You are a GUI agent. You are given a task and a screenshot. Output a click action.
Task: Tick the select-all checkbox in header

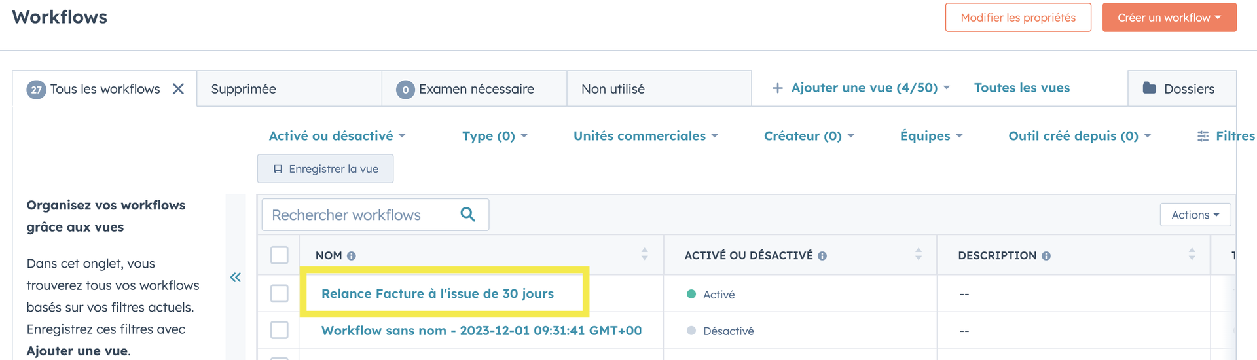(280, 255)
